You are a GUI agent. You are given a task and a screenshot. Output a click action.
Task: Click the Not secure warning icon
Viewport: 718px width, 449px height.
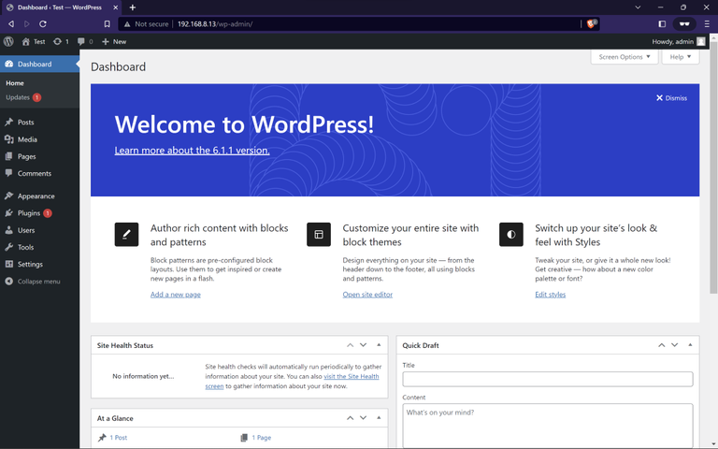click(127, 23)
